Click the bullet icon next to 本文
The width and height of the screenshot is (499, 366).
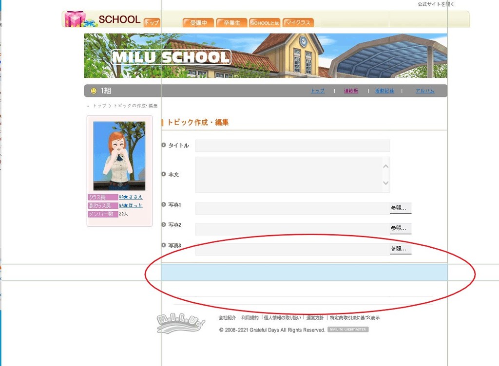(x=164, y=174)
